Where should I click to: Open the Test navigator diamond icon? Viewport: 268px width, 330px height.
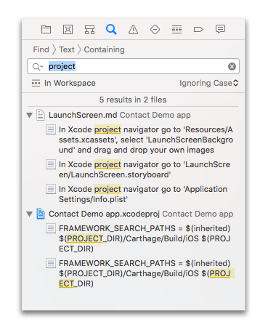point(155,30)
